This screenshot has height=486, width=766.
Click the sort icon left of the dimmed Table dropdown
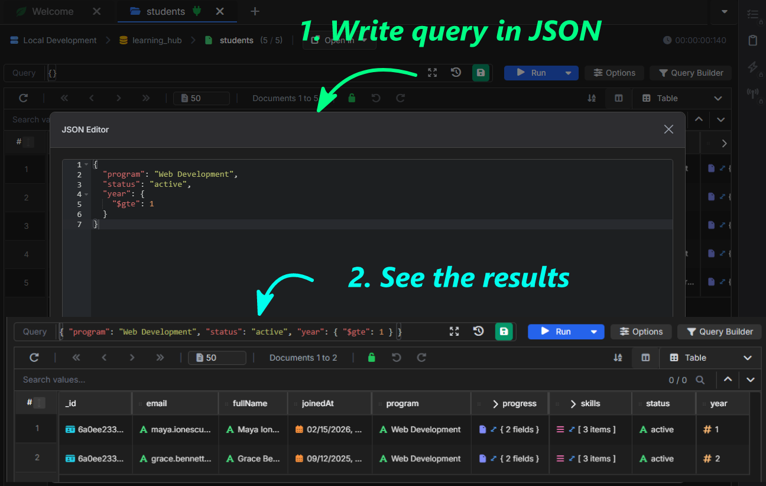point(592,98)
